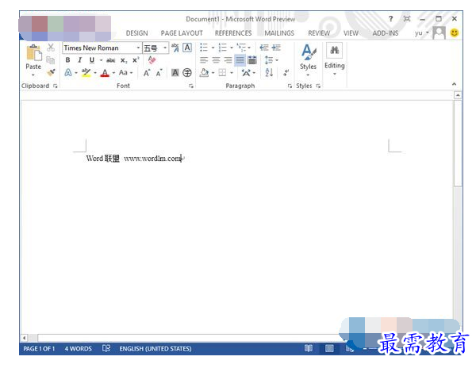Click ENGLISH (UNITED STATES) language
476x368 pixels.
[x=155, y=349]
